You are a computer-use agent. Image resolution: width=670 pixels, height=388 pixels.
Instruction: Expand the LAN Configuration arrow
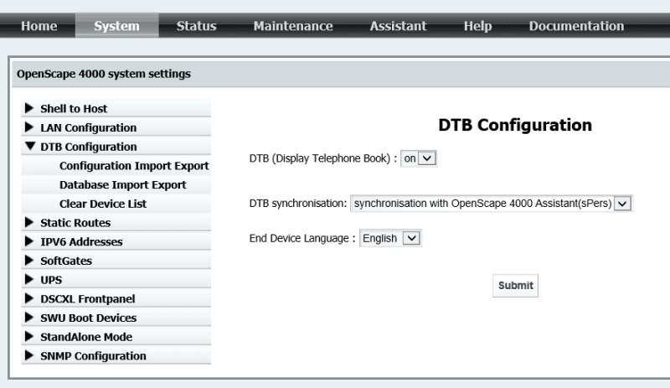(29, 127)
